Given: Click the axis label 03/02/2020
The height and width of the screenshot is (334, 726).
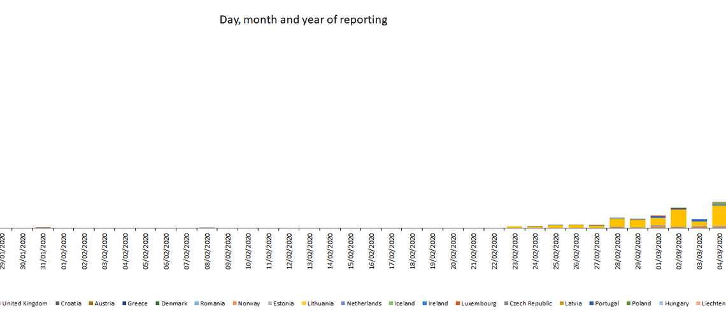Looking at the screenshot, I should [104, 251].
